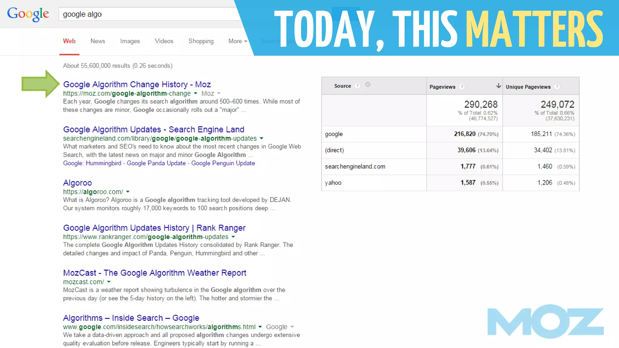This screenshot has height=348, width=619.
Task: Click the Pageviews sort descending arrow
Action: point(498,86)
